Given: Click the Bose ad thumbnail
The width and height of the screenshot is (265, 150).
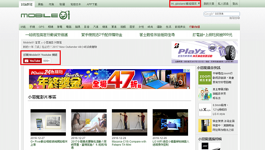Looking at the screenshot, I should pyautogui.click(x=209, y=146).
